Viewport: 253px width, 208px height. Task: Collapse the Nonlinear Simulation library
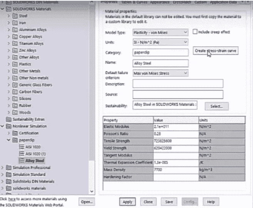2,126
